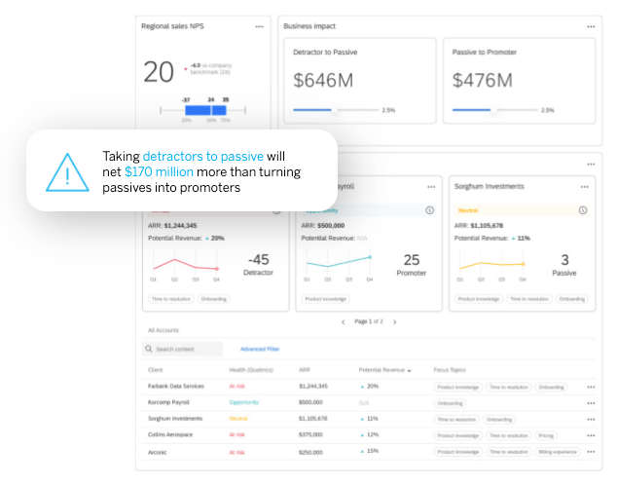Click the NPS score 20 value
The height and width of the screenshot is (485, 617).
pyautogui.click(x=159, y=72)
